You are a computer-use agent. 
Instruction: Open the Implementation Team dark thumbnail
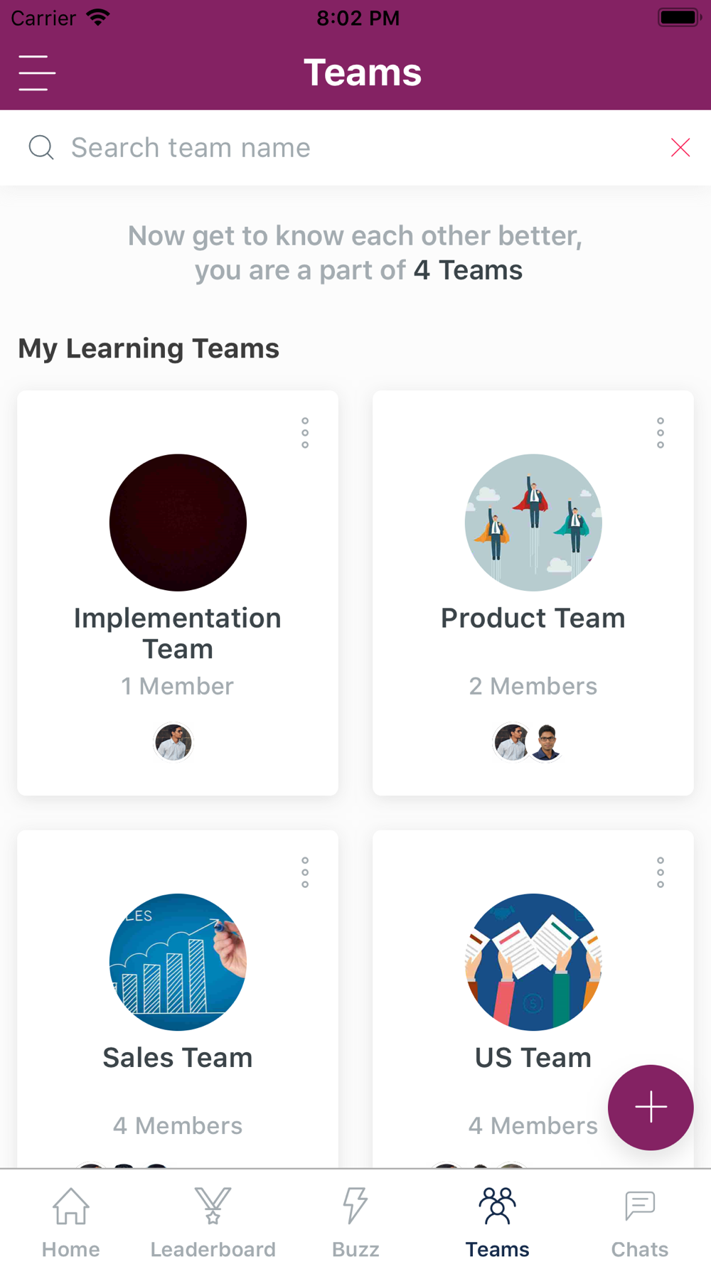(178, 523)
